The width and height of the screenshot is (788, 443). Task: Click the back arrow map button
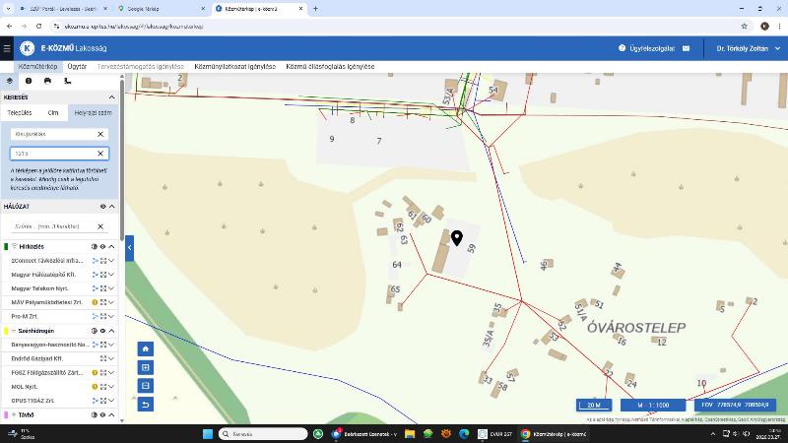coord(146,405)
